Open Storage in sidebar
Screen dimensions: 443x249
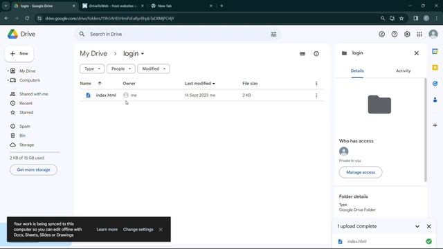pyautogui.click(x=26, y=145)
